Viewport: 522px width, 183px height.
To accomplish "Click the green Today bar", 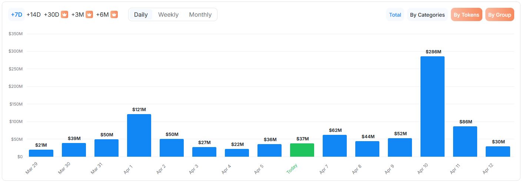I will pos(302,150).
